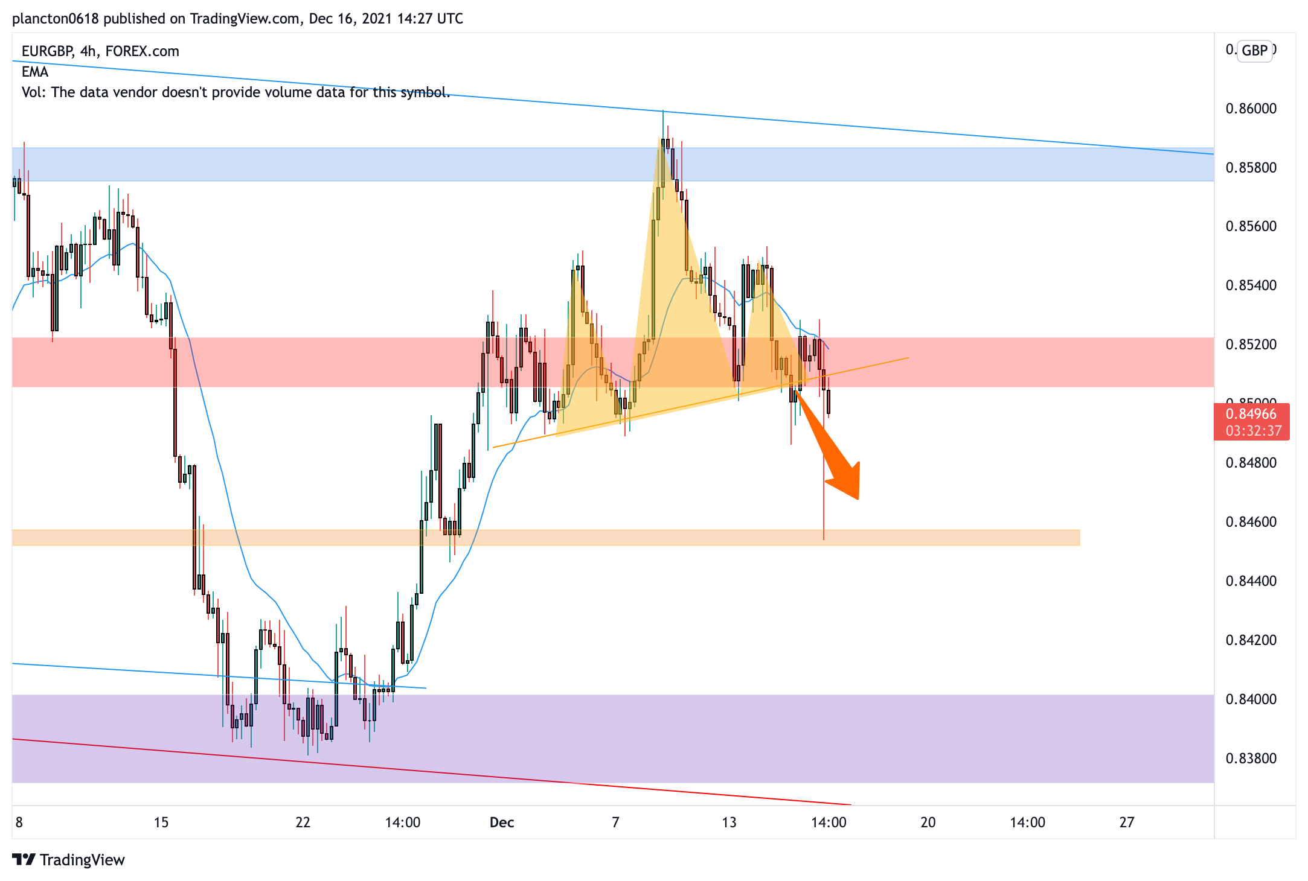Viewport: 1308px width, 881px height.
Task: Click the 0.84200 price axis label
Action: click(x=1251, y=640)
